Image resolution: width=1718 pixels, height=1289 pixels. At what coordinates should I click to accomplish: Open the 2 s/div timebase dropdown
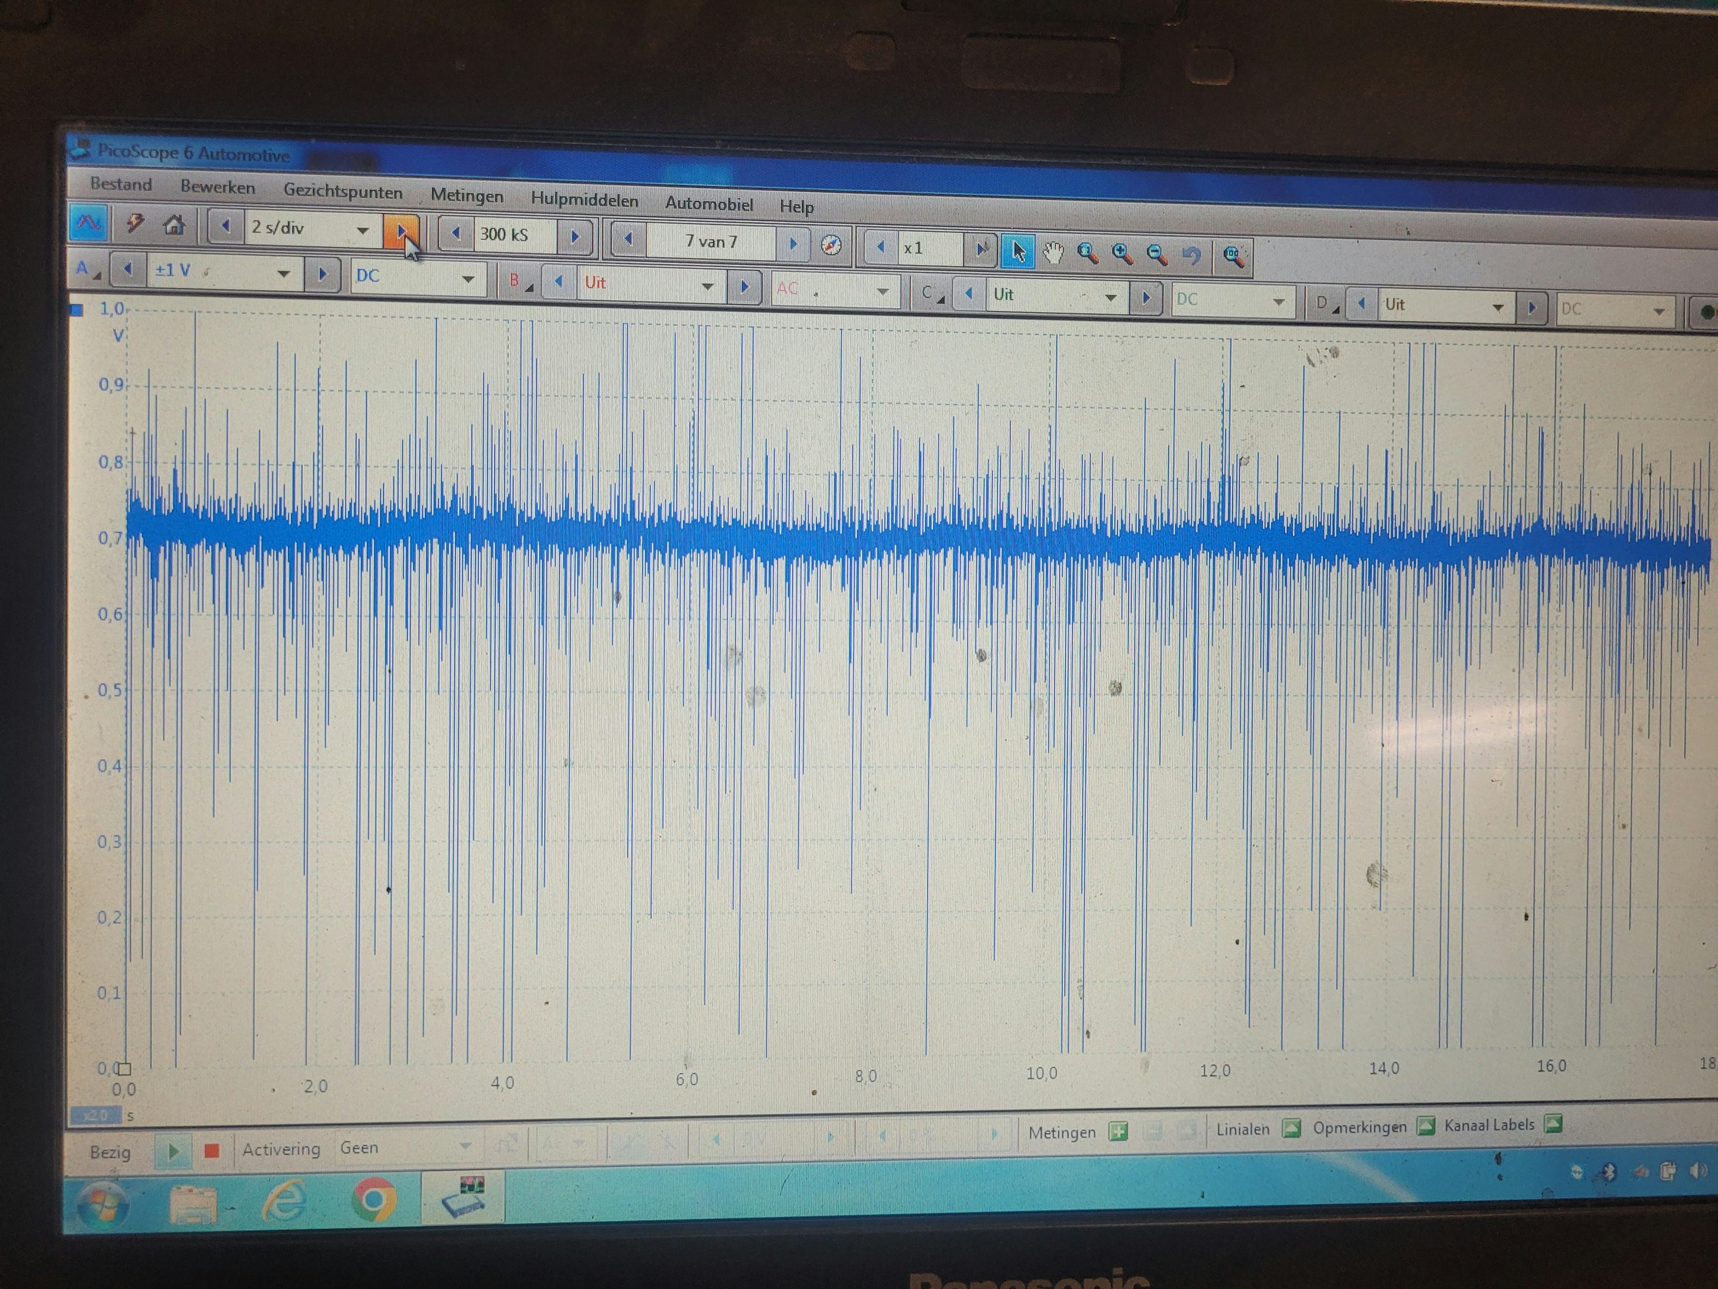(x=362, y=231)
